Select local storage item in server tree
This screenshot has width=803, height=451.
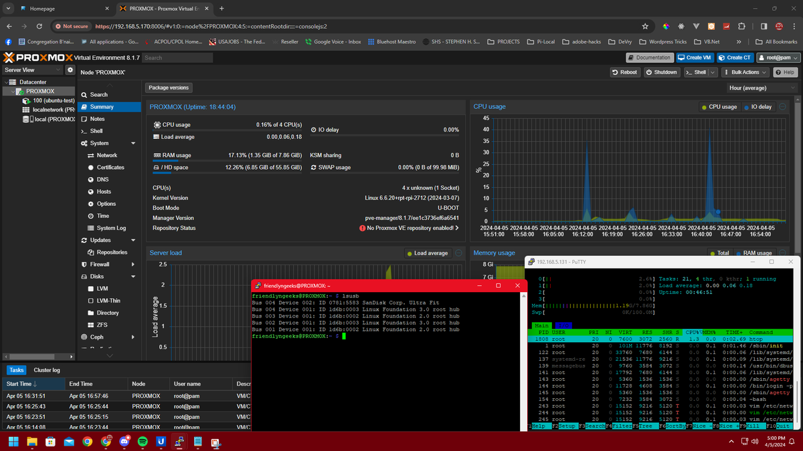click(49, 119)
